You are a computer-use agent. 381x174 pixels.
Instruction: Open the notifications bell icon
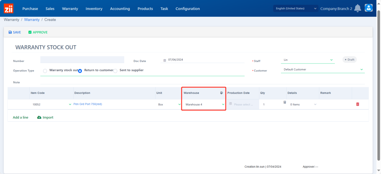(x=358, y=8)
